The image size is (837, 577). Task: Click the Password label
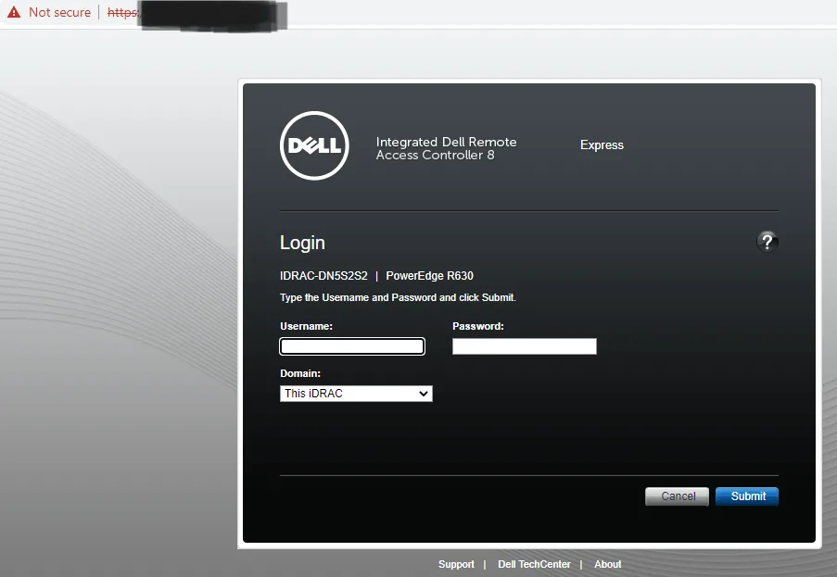(x=477, y=326)
